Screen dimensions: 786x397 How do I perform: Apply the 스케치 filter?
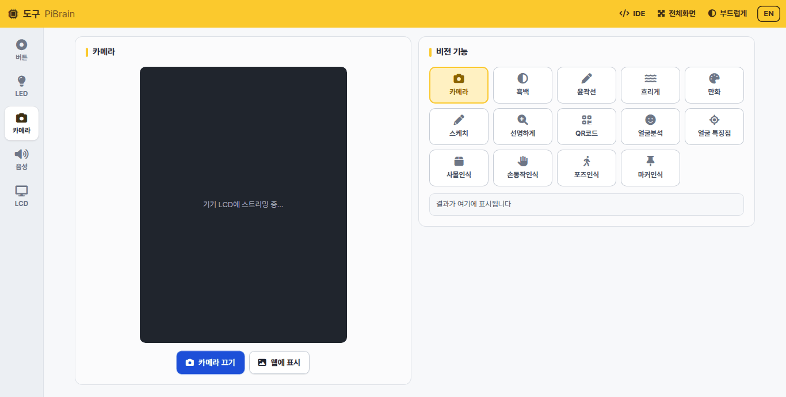click(x=459, y=127)
